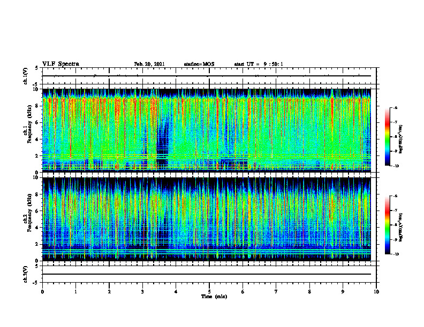Screen dimensions: 424x327
Task: Select the "ch.1(V)" axis label
Action: (x=25, y=76)
